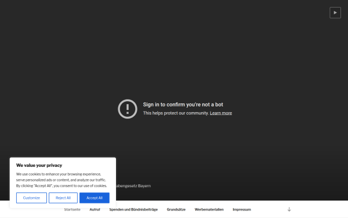Open cookie settings with Customize button
The width and height of the screenshot is (348, 218).
[31, 198]
